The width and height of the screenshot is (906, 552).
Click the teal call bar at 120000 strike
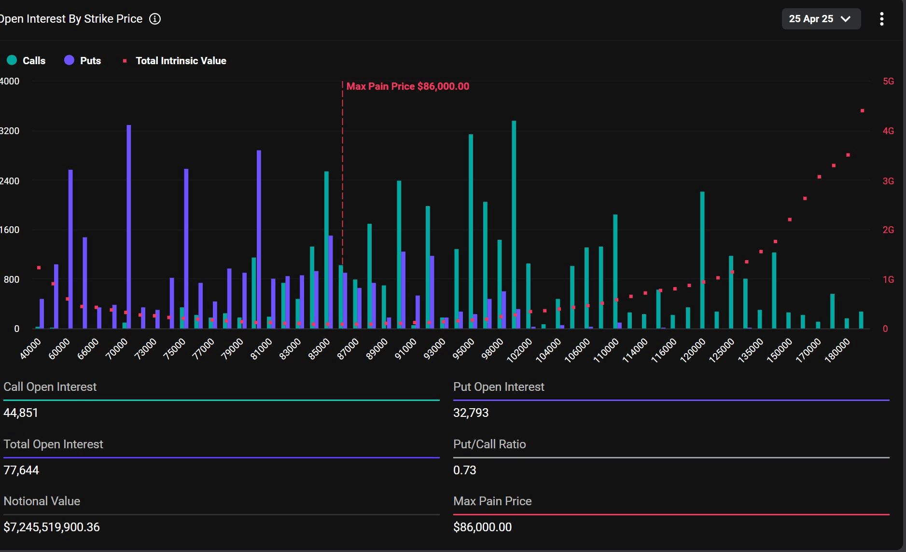pos(702,261)
